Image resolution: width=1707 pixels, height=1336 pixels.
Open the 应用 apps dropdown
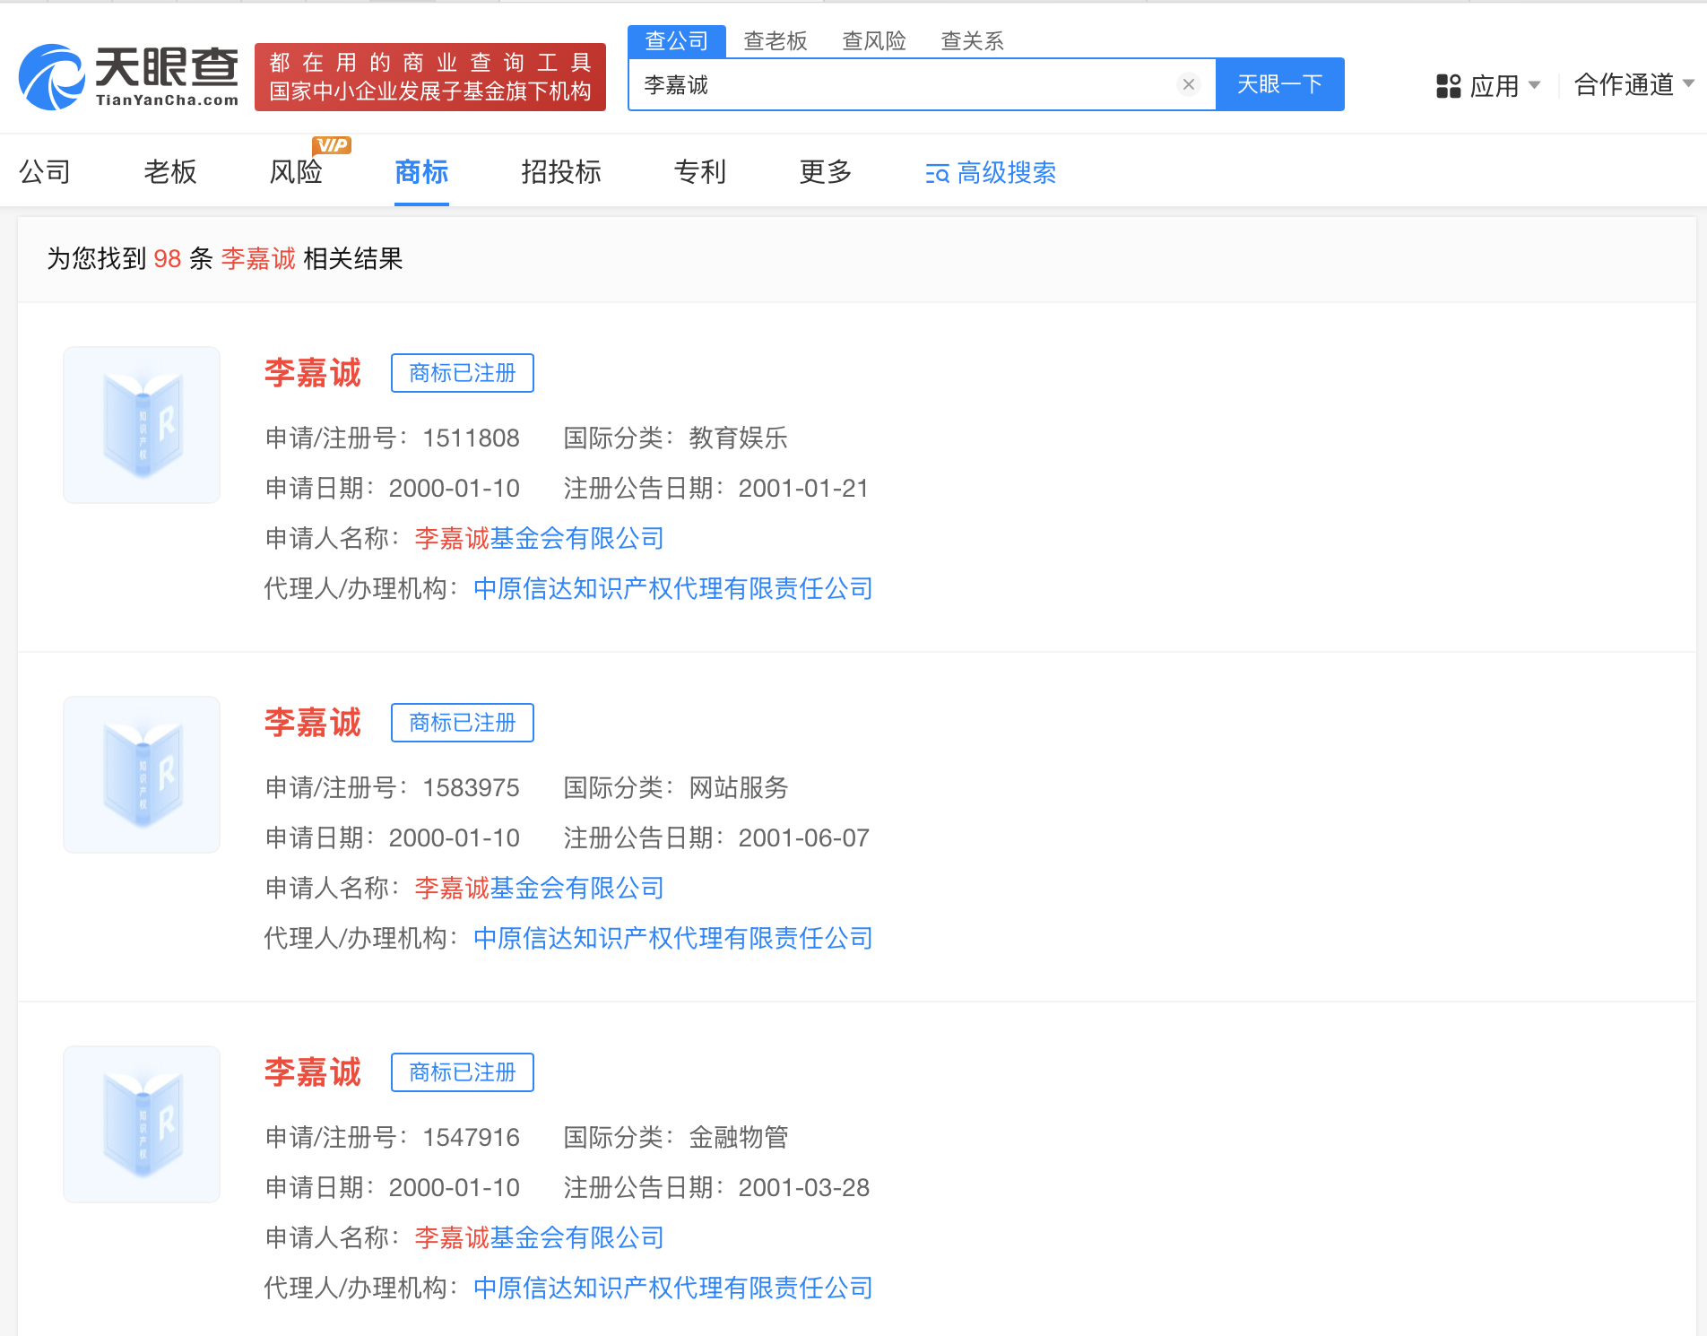point(1487,86)
